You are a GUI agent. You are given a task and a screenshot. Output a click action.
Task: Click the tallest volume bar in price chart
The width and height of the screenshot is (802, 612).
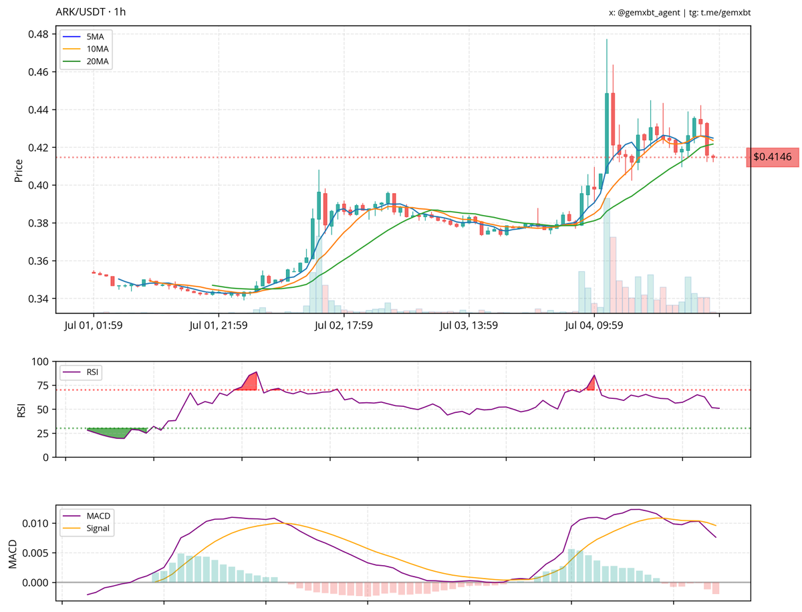pyautogui.click(x=607, y=255)
